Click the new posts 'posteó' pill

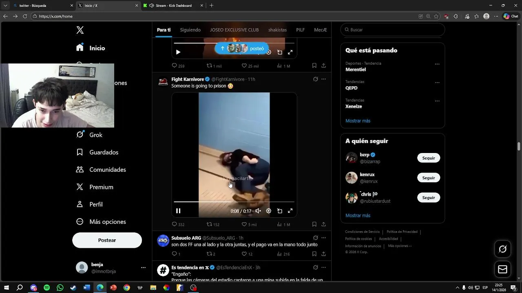242,48
